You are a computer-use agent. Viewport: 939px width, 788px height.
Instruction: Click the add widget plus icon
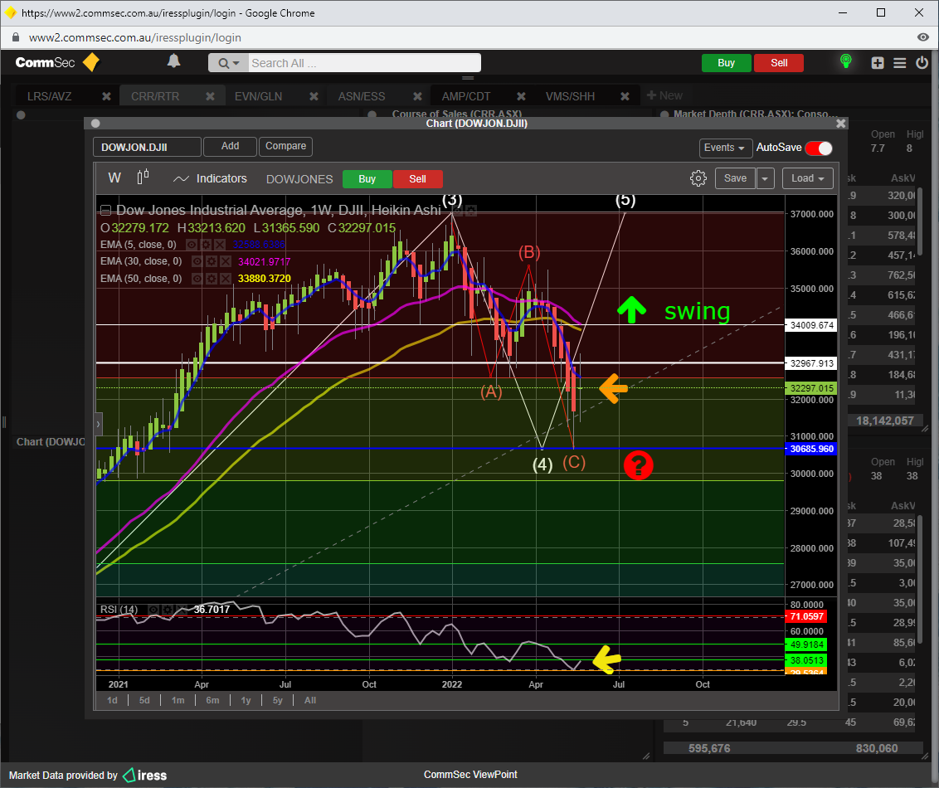pos(878,63)
